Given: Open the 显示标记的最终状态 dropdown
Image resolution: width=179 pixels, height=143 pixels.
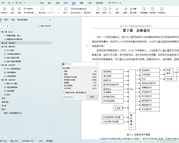Looking at the screenshot, I should click(81, 9).
